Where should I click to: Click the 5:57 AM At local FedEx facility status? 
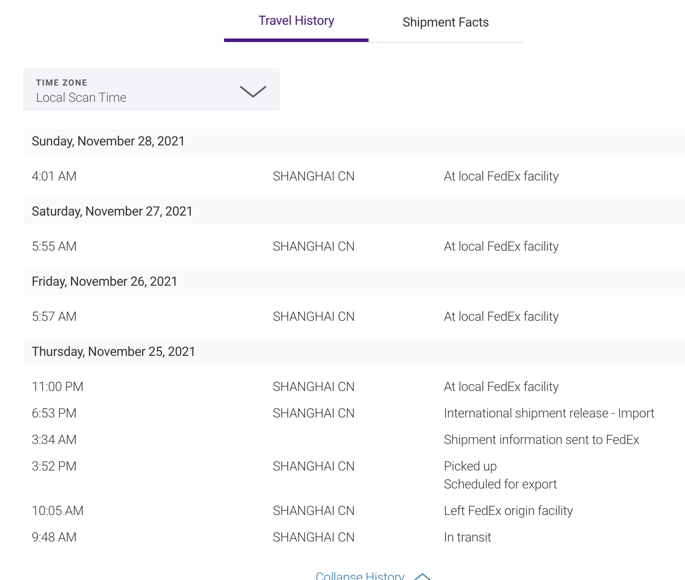(x=501, y=317)
